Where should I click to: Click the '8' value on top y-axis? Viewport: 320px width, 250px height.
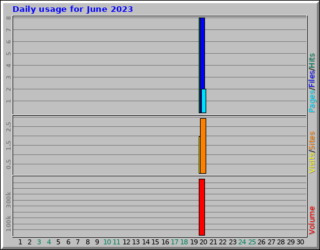(8, 18)
